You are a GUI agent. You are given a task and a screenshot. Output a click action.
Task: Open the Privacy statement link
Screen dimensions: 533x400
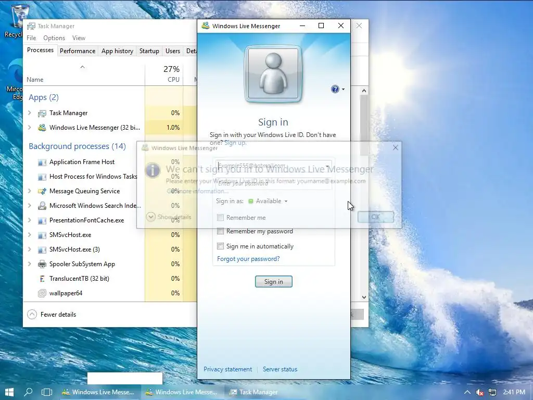[228, 369]
